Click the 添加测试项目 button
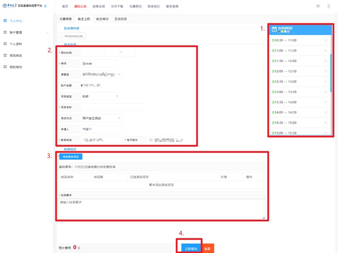The image size is (338, 253). coord(71,157)
